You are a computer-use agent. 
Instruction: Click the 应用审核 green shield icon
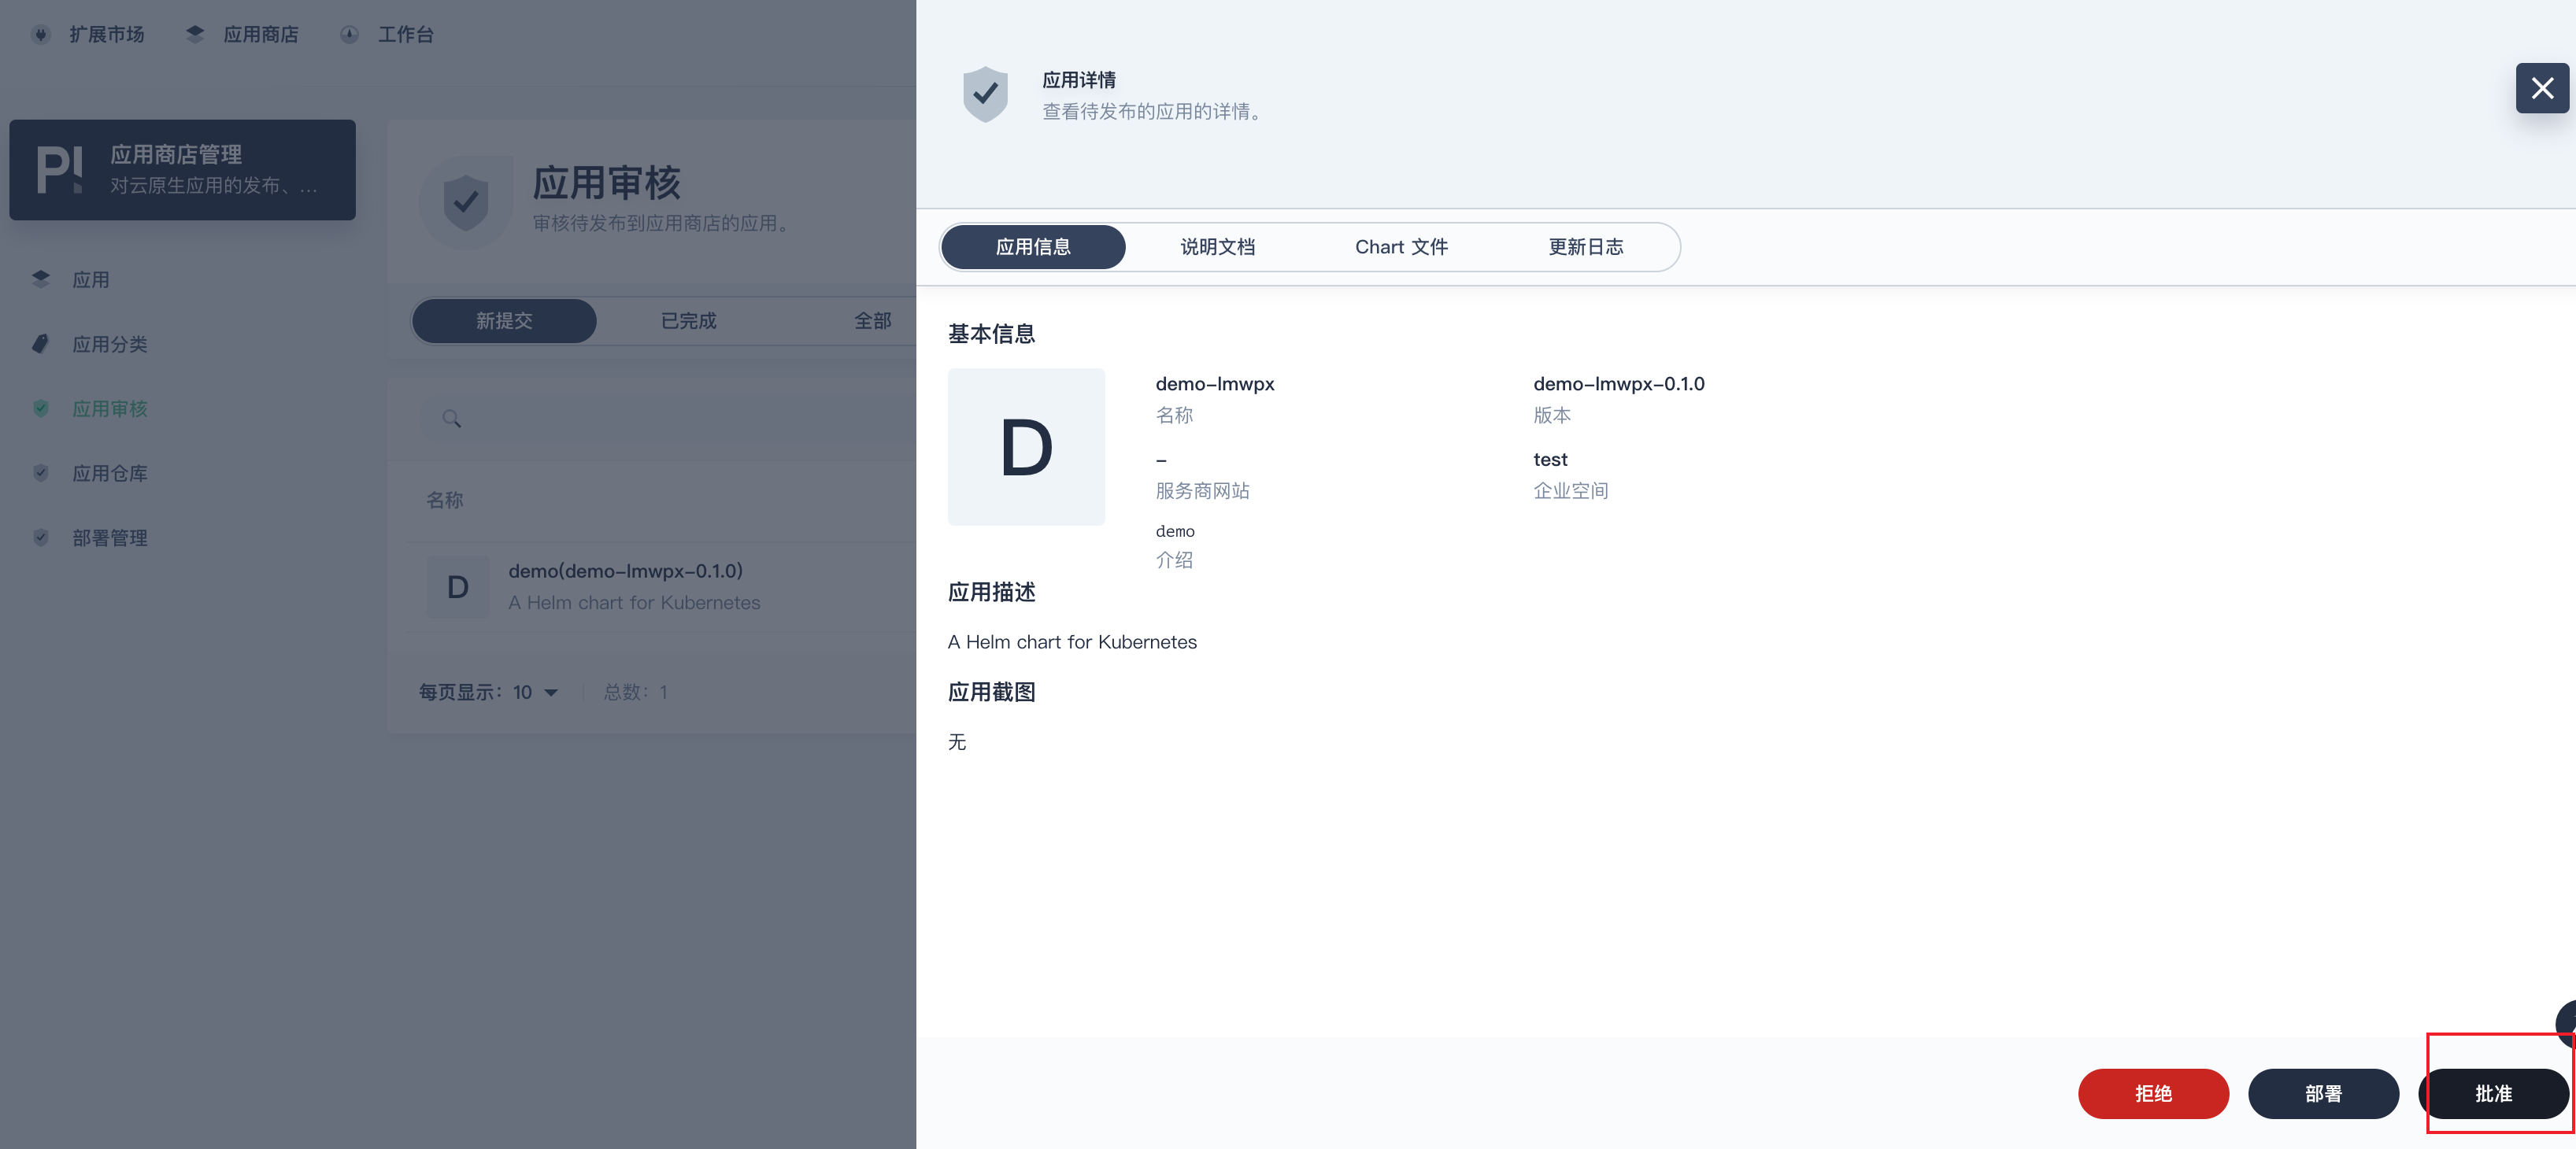click(x=41, y=408)
